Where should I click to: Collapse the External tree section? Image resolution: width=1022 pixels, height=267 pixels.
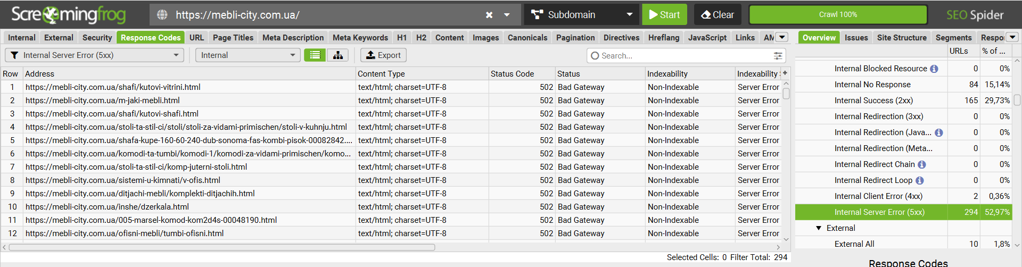819,228
